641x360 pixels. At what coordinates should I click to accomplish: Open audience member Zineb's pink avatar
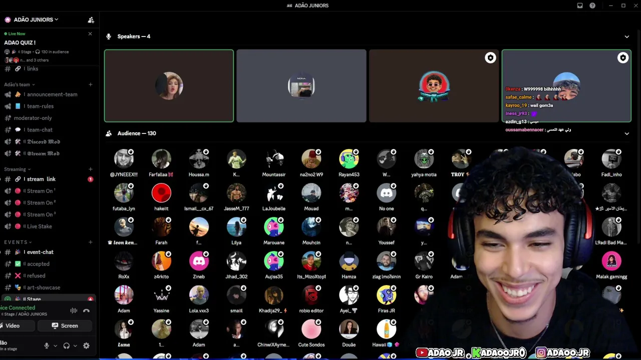199,261
